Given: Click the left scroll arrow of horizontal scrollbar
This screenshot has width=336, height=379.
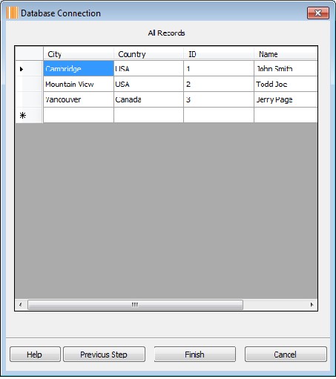Looking at the screenshot, I should tap(21, 305).
